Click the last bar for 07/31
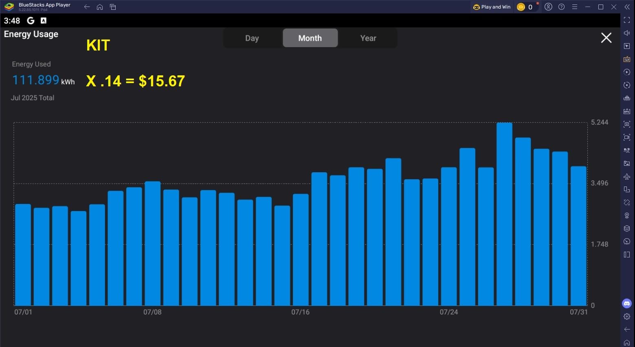The width and height of the screenshot is (635, 347). tap(578, 236)
